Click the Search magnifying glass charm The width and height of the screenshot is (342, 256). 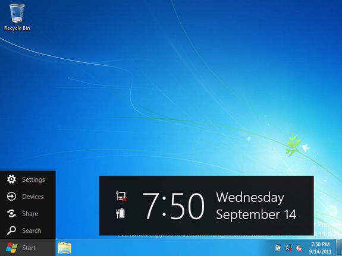pyautogui.click(x=11, y=230)
